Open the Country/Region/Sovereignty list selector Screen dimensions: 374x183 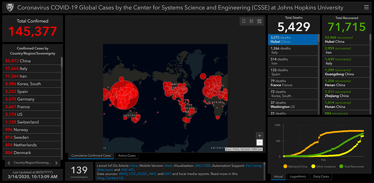click(33, 163)
